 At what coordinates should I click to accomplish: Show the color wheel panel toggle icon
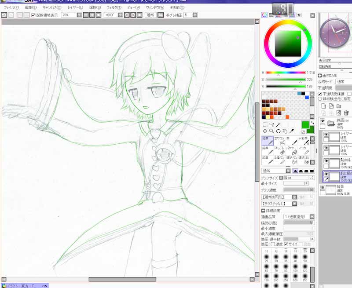264,15
